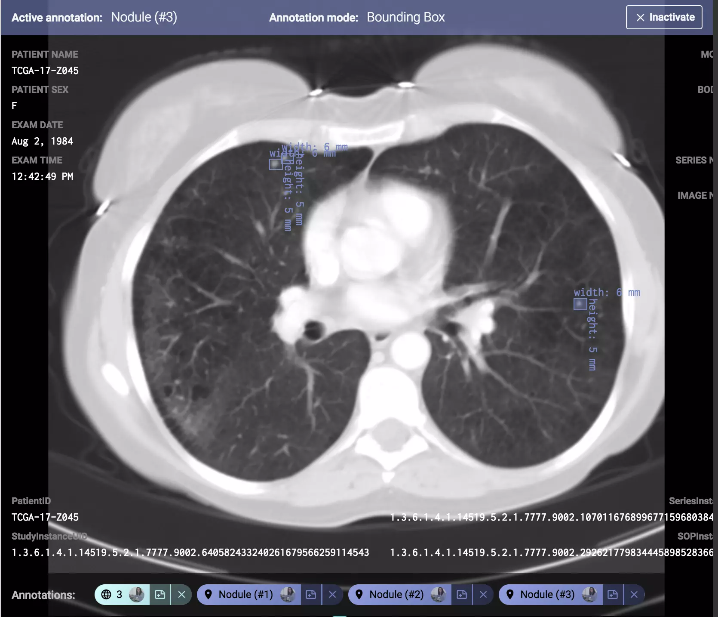This screenshot has width=718, height=617.
Task: Remove the Nodule (#3) annotation with X
Action: (x=634, y=595)
